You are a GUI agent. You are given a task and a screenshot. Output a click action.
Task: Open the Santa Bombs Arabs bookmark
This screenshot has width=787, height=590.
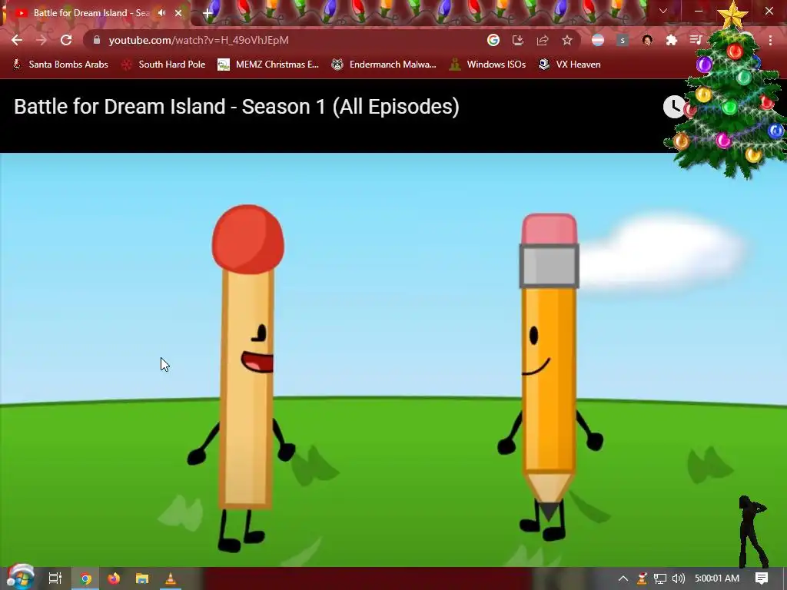tap(60, 65)
